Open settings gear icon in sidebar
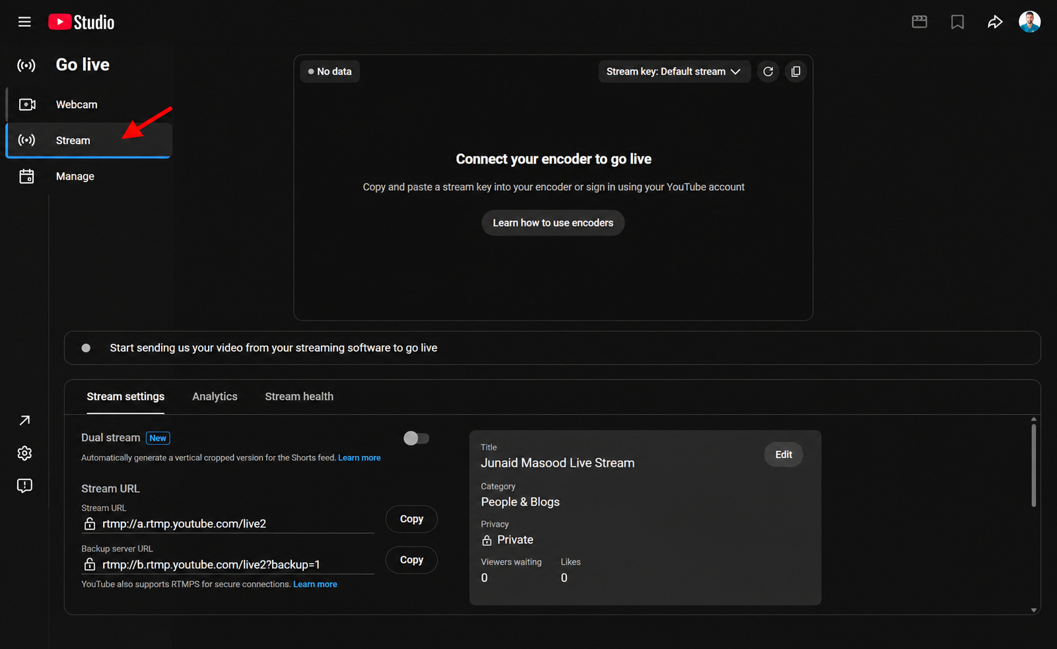 pyautogui.click(x=24, y=453)
